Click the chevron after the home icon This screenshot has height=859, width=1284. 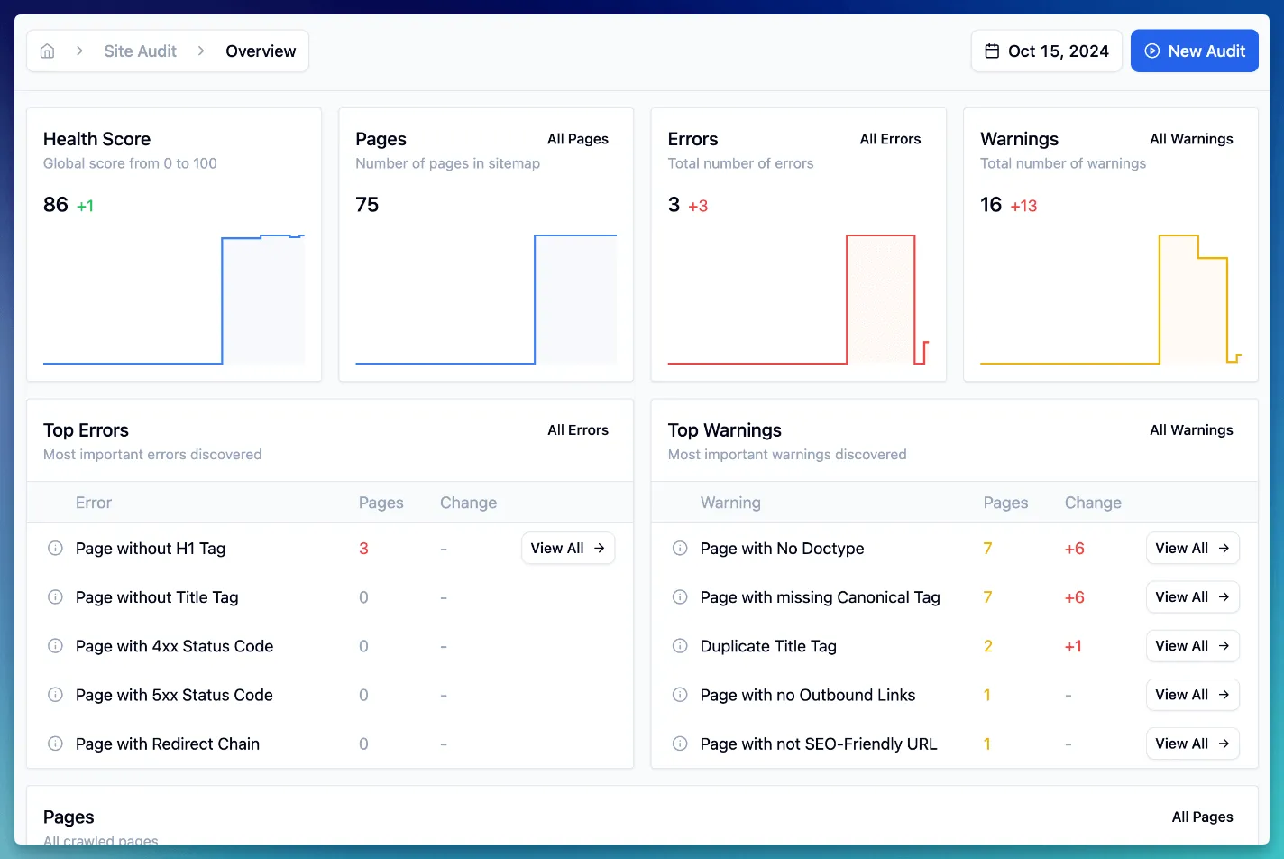tap(79, 51)
